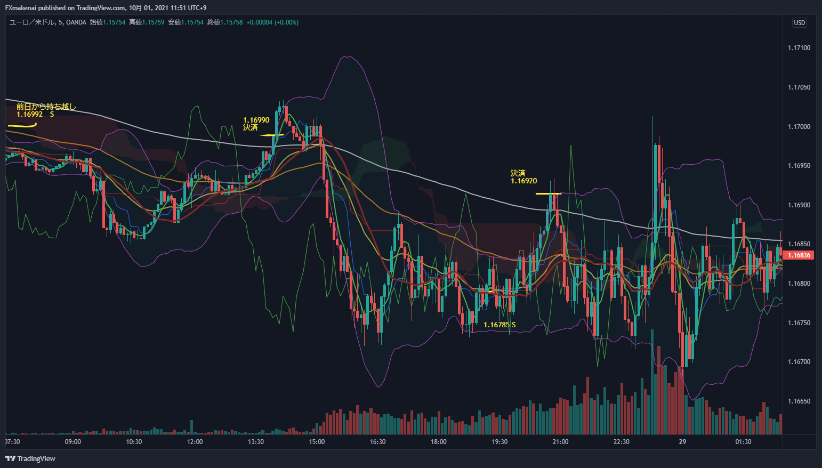The height and width of the screenshot is (468, 822).
Task: Click the price axis label 1.17000
Action: [x=799, y=127]
